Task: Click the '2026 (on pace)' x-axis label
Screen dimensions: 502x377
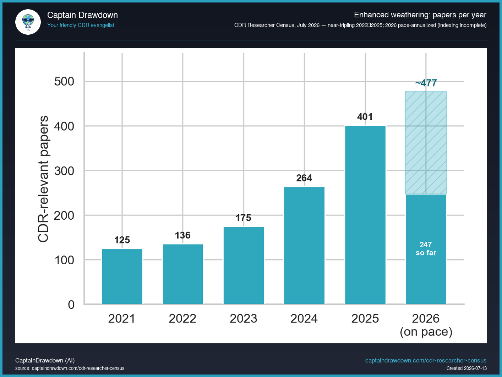Action: (x=426, y=325)
